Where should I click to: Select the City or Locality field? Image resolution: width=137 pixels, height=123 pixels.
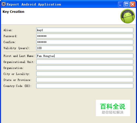click(85, 74)
